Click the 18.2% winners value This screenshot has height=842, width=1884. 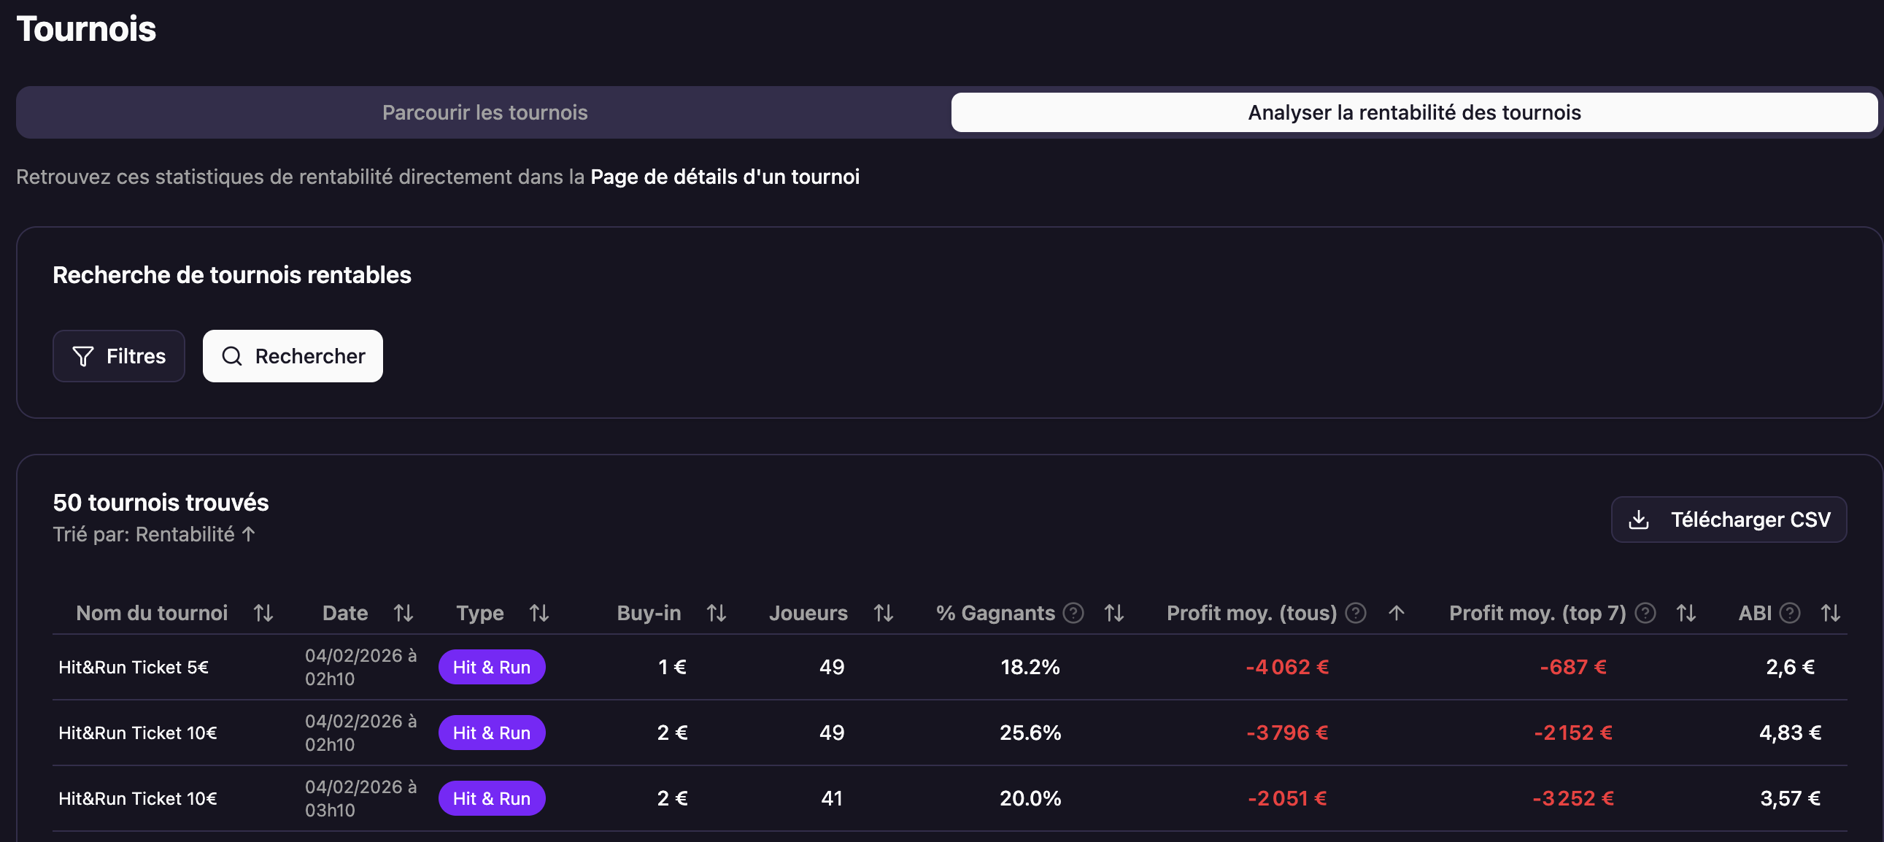pos(1030,666)
